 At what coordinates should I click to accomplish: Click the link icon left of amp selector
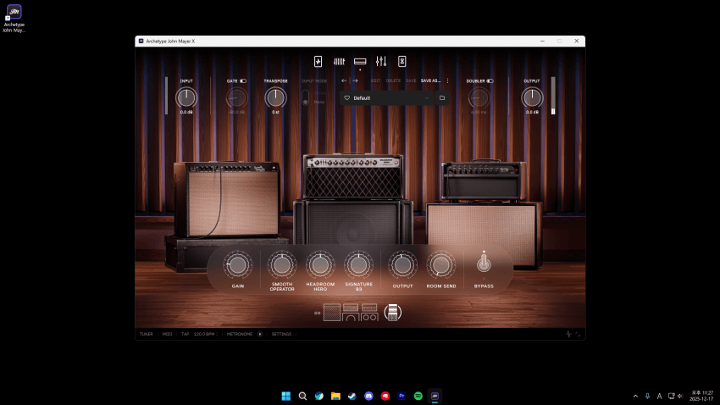317,313
